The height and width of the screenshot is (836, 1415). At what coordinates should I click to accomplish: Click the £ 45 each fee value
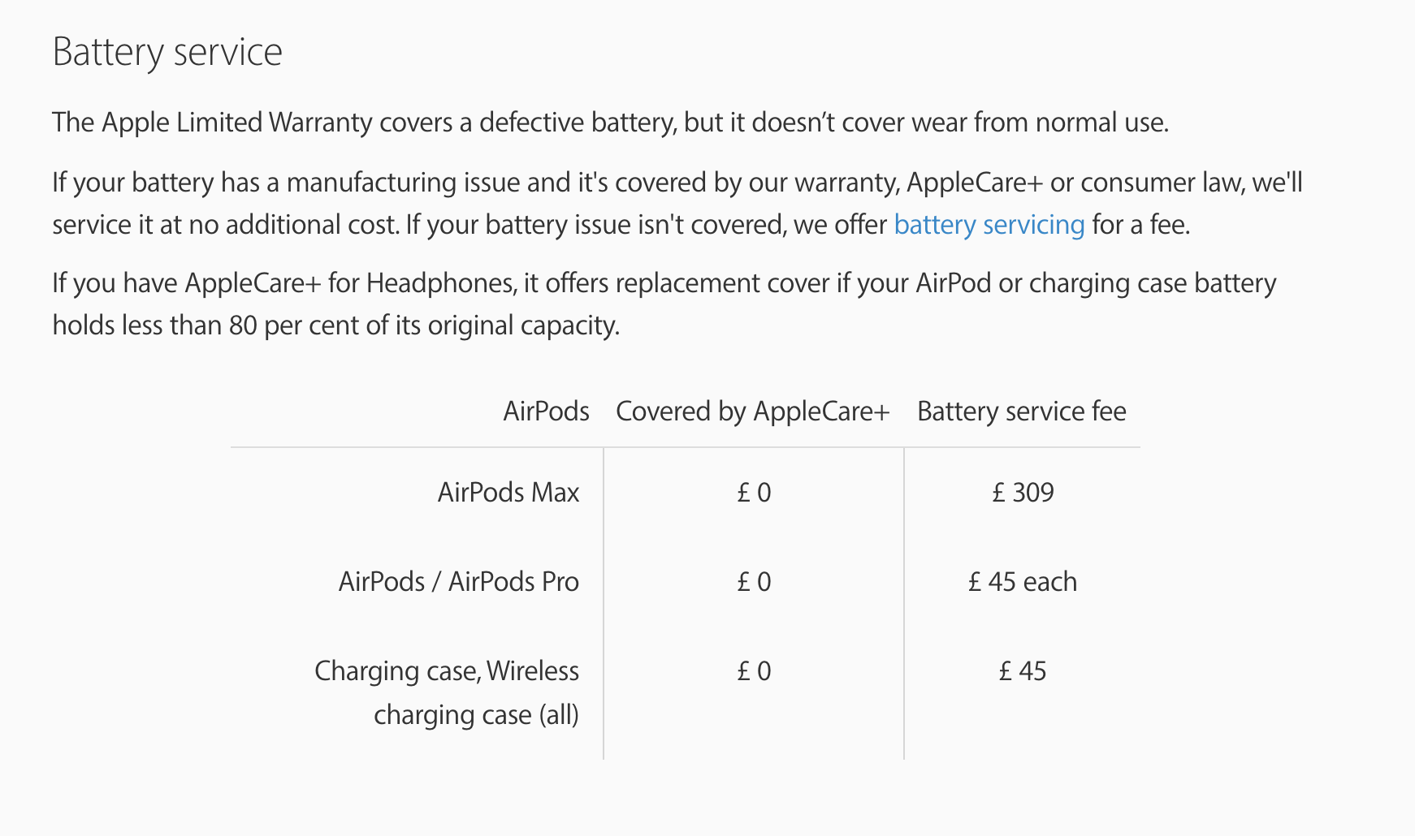tap(1023, 582)
